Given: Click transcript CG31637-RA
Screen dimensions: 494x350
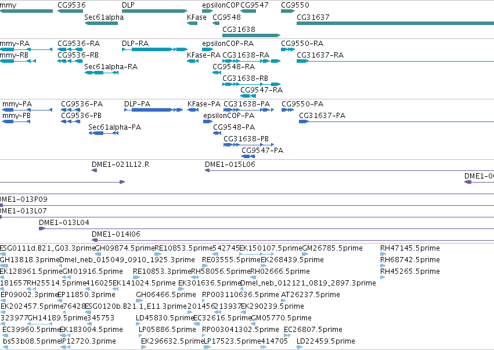Looking at the screenshot, I should [x=395, y=61].
